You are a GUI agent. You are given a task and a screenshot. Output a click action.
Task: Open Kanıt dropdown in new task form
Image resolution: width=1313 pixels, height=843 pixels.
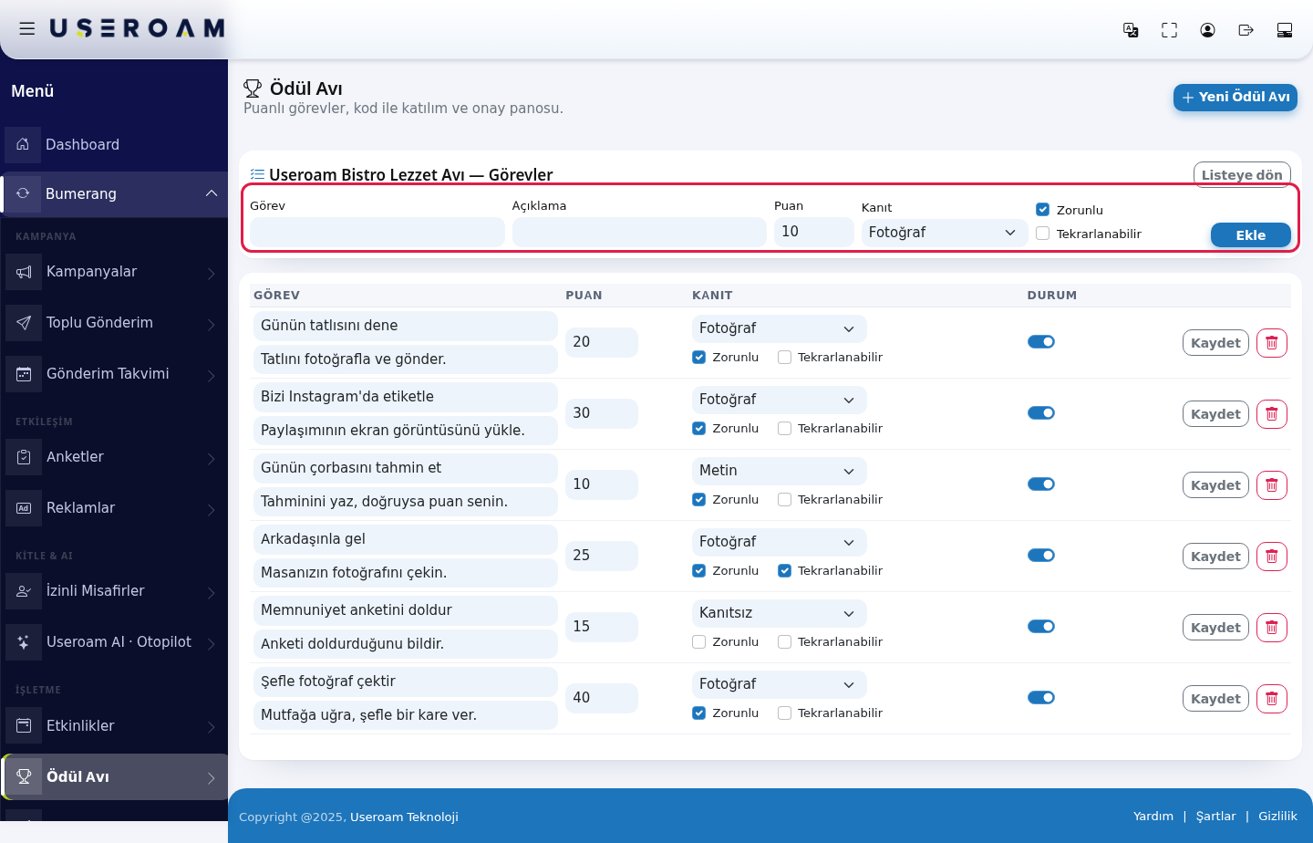(x=945, y=233)
